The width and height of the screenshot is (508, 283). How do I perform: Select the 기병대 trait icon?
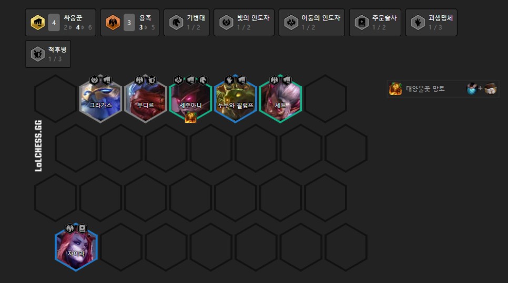(x=176, y=23)
